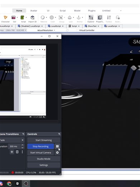Viewport: 140px width, 187px height.
Task: Pop out the Scene Transitions dock
Action: pyautogui.click(x=23, y=134)
